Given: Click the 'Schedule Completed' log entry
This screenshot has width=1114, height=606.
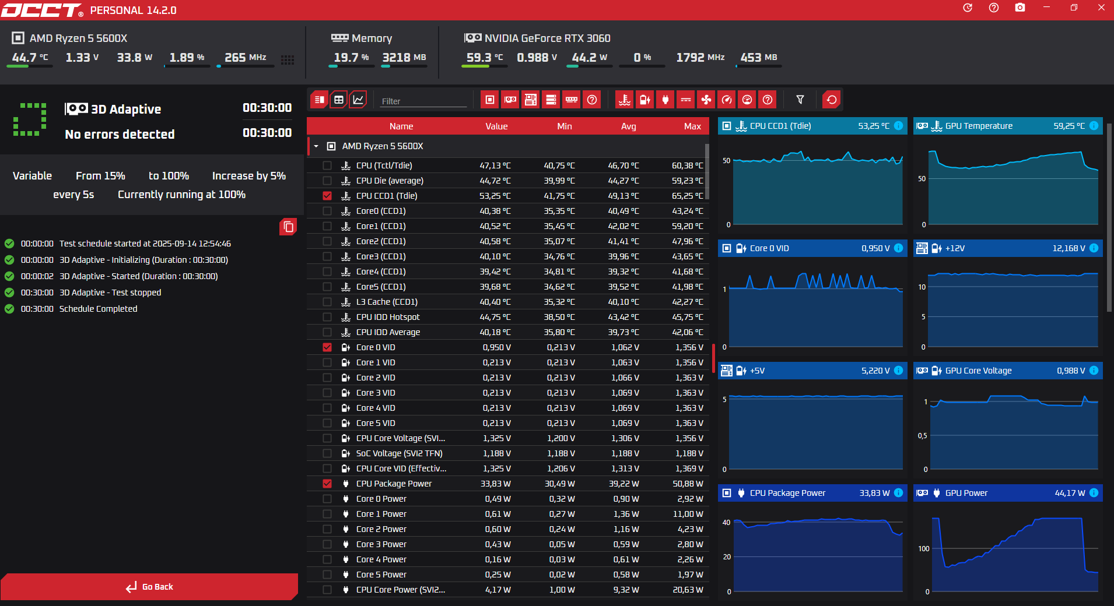Looking at the screenshot, I should click(x=98, y=309).
